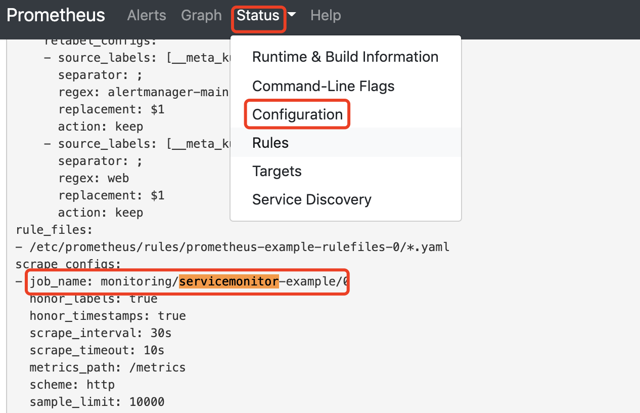
Task: Choose Command-Line Flags from Status menu
Action: click(323, 86)
